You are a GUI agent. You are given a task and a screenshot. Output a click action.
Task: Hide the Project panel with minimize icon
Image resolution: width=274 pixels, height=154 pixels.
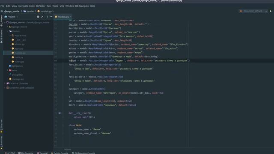click(x=51, y=17)
